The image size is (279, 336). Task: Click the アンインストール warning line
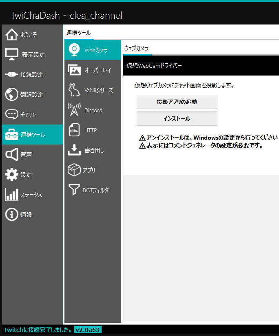tap(212, 137)
